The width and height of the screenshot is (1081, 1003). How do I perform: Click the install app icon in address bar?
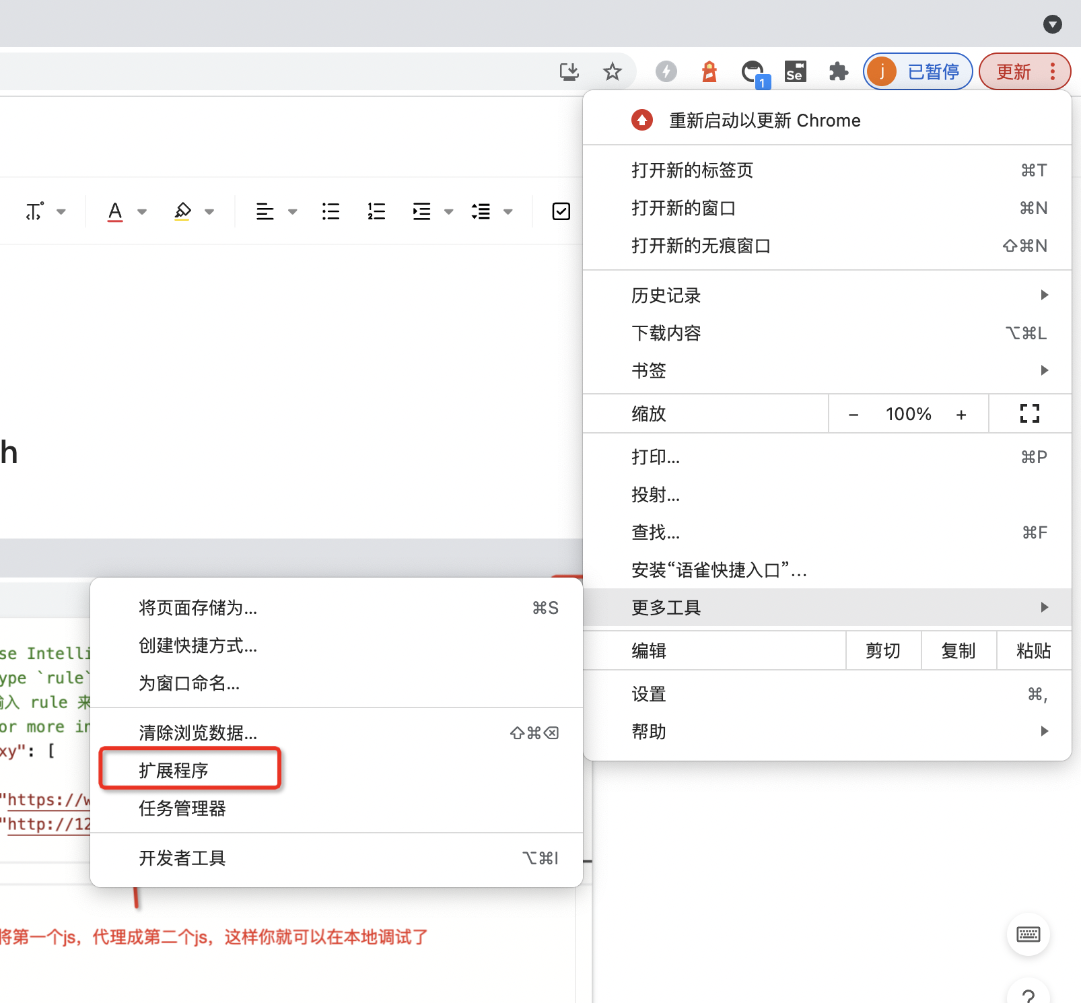pos(569,71)
